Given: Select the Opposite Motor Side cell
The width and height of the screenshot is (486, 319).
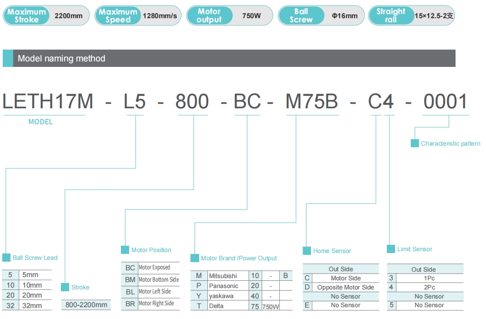Looking at the screenshot, I should tap(346, 287).
